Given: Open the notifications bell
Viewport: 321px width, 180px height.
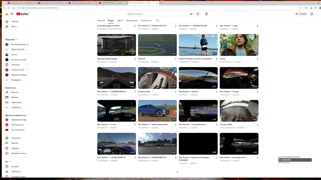Looking at the screenshot, I should [312, 14].
